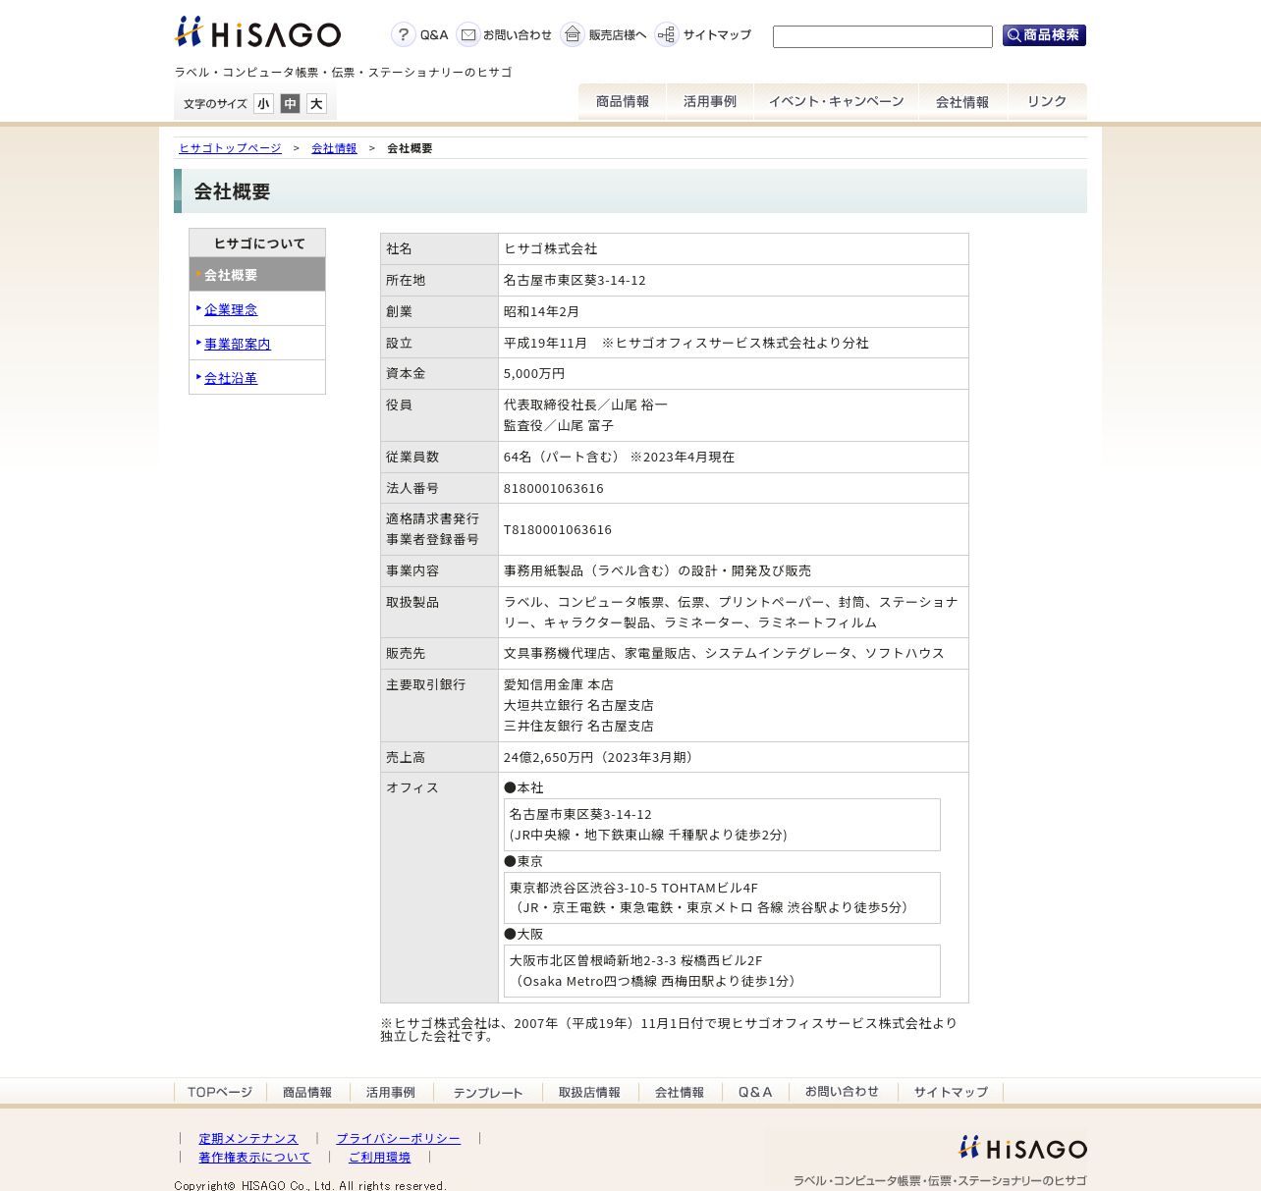The height and width of the screenshot is (1191, 1261).
Task: Click the address 名古屋市東区葵3-14-12 in 所在地 row
Action: tap(575, 281)
